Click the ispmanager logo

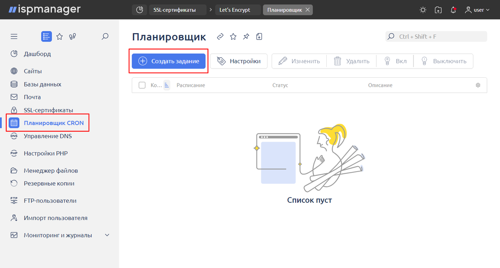45,9
